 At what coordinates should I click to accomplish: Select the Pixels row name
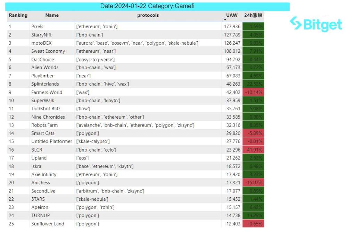pos(38,26)
